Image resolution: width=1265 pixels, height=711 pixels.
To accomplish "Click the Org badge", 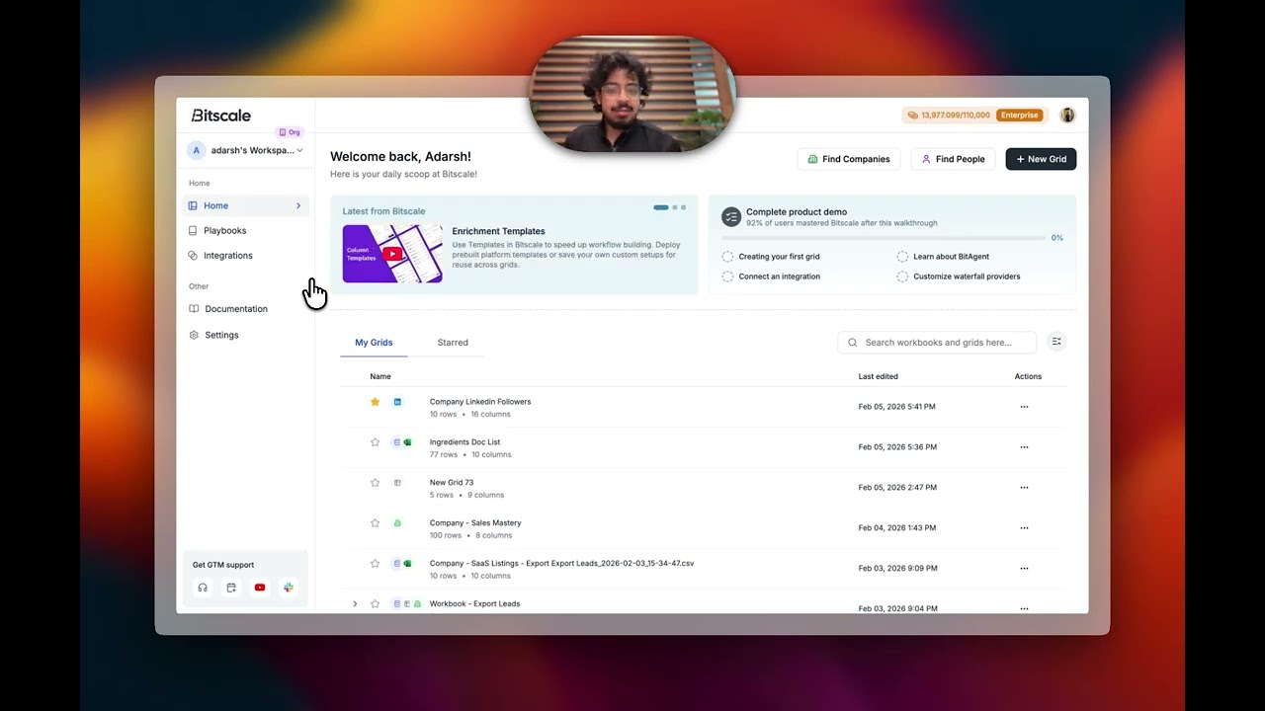I will 290,132.
